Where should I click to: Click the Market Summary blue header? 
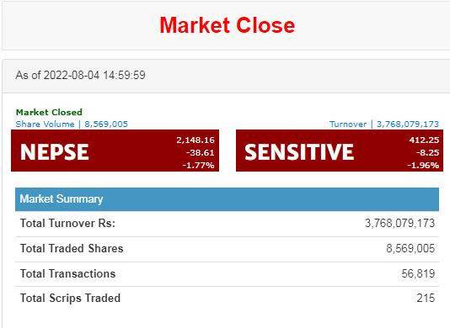[x=227, y=199]
